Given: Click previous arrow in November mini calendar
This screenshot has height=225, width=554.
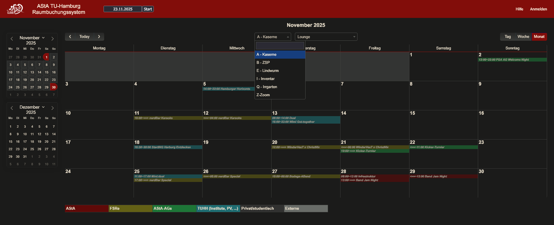Looking at the screenshot, I should click(x=12, y=39).
